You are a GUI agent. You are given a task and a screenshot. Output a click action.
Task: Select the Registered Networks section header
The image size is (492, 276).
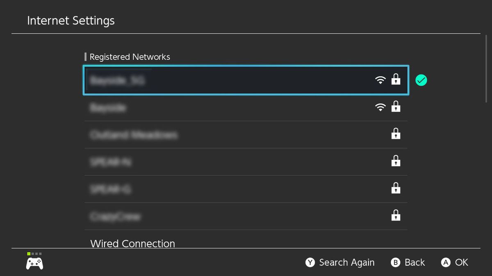pos(129,57)
